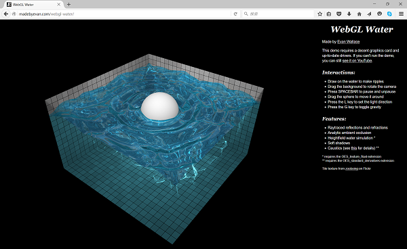
Task: Click the 'WebGL Water' page heading
Action: tap(362, 29)
